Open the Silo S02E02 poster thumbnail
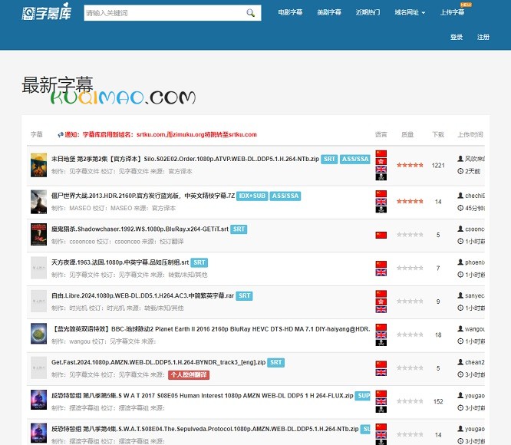Viewport: 511px width, 445px height. point(39,165)
